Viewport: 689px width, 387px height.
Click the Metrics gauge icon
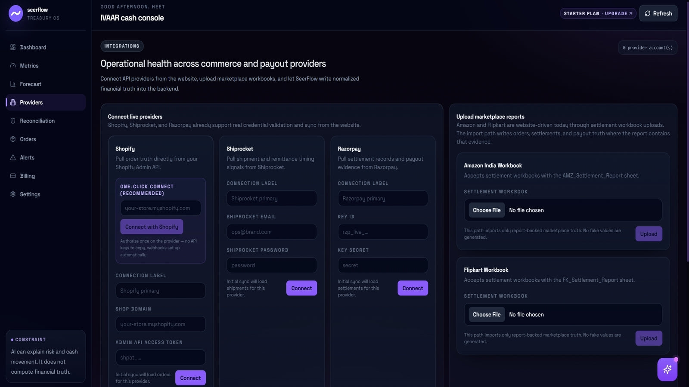coord(13,66)
